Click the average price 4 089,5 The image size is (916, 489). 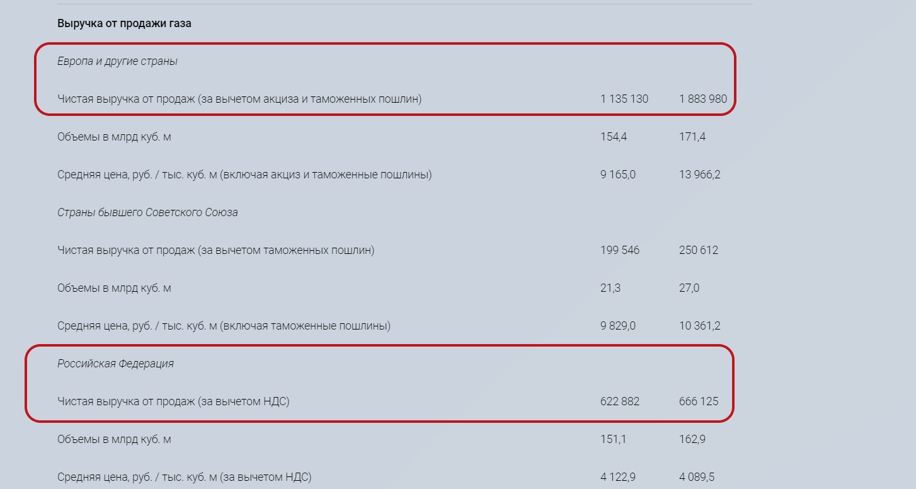[697, 477]
